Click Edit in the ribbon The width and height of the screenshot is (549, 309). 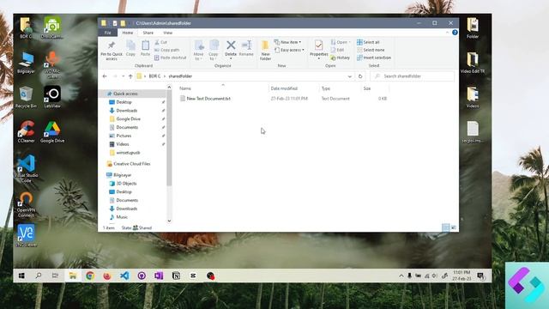click(x=337, y=50)
